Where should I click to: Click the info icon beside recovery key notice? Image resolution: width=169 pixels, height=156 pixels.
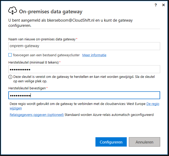point(10,77)
